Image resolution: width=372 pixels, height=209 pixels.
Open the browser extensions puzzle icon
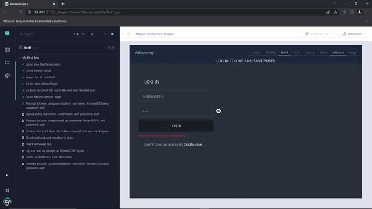(344, 12)
